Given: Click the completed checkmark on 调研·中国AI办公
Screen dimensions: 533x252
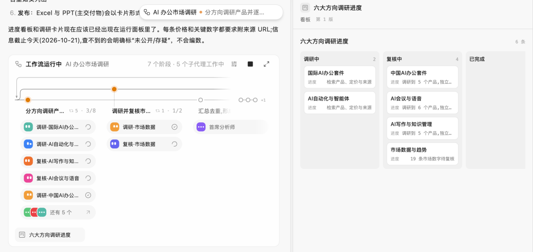Looking at the screenshot, I should 88,195.
